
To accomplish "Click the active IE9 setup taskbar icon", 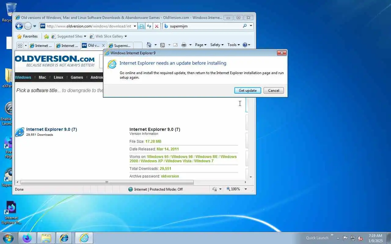I will coord(84,238).
